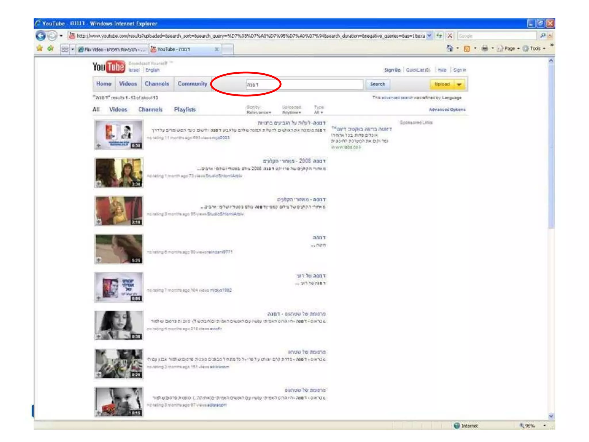Open the Advanced Options link
This screenshot has height=442, width=589.
[x=447, y=110]
